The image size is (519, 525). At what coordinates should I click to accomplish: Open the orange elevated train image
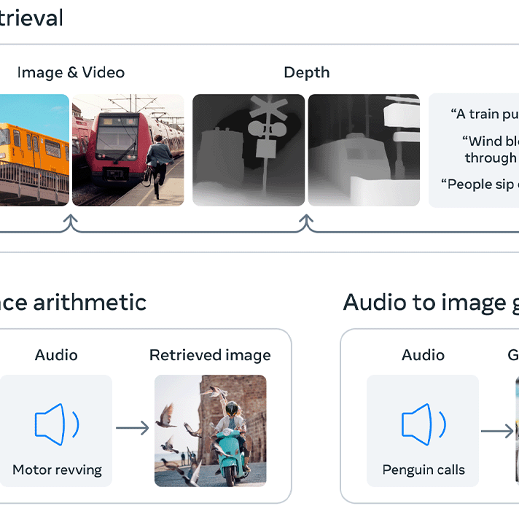click(x=34, y=150)
